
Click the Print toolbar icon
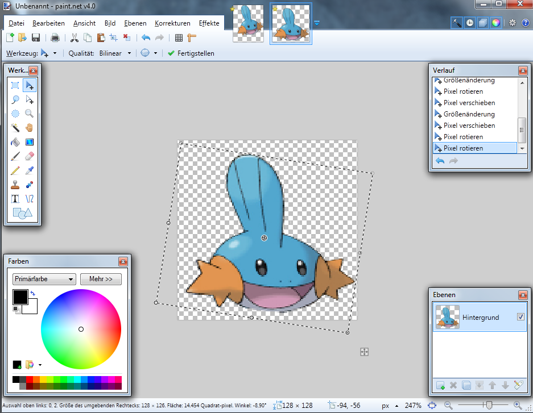tap(55, 37)
